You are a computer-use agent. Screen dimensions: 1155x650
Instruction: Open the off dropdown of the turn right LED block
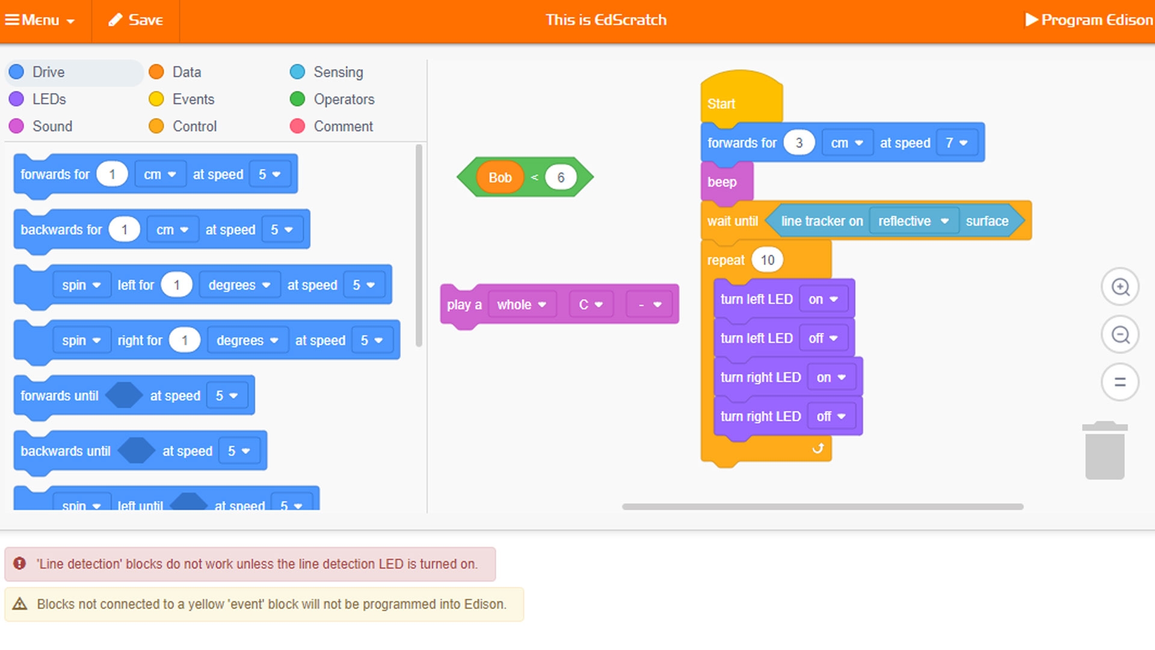[831, 417]
